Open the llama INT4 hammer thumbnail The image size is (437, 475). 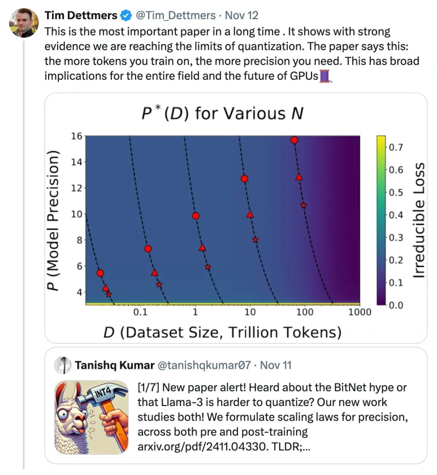(92, 417)
